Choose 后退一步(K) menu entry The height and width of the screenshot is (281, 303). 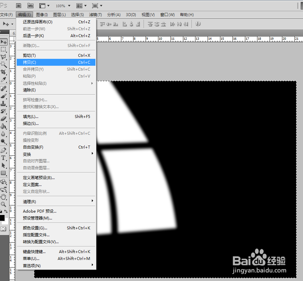(x=56, y=35)
